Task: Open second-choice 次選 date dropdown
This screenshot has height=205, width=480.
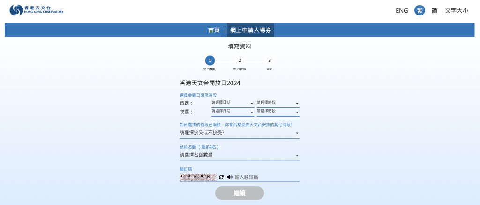Action: coord(232,112)
